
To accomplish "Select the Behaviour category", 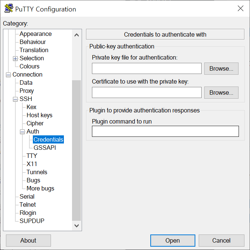I will 32,42.
